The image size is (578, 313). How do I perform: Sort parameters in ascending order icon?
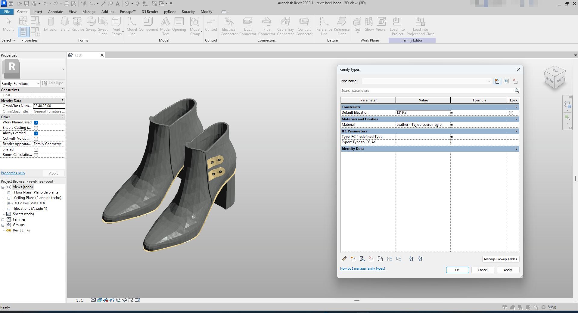tap(411, 259)
